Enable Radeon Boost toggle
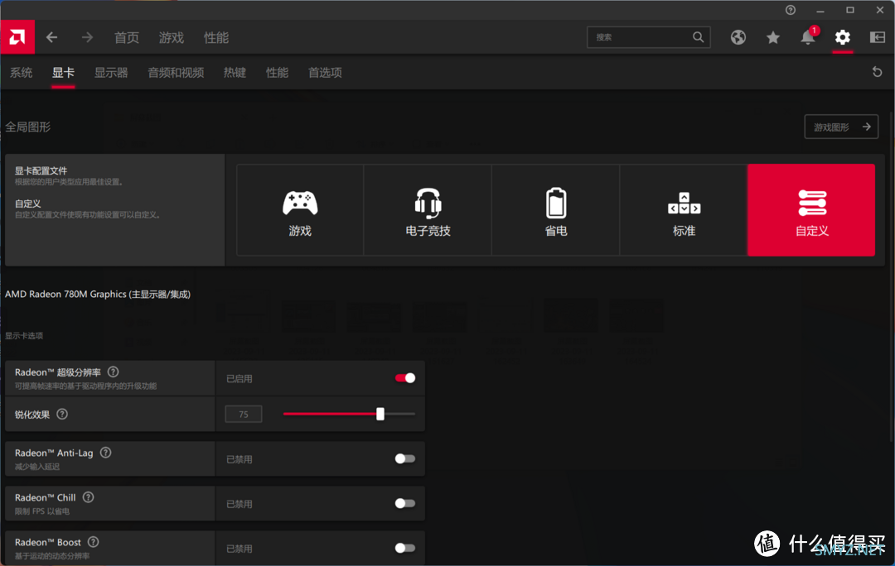The image size is (895, 566). click(x=405, y=548)
